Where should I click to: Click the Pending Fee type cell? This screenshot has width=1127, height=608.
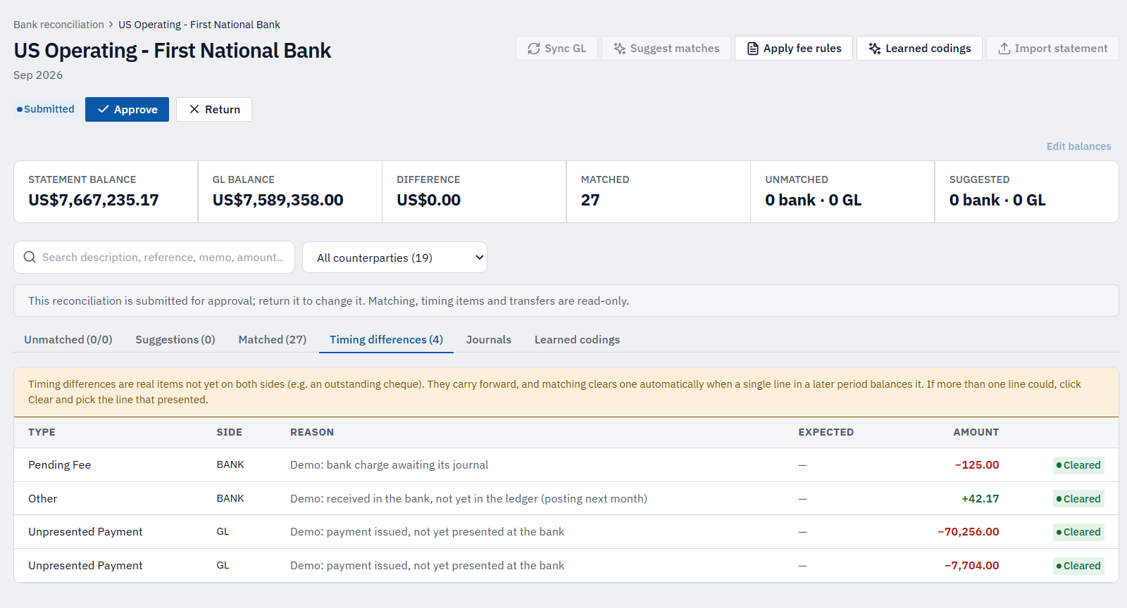click(x=60, y=465)
